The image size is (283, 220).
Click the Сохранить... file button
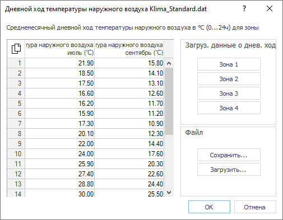(x=229, y=155)
